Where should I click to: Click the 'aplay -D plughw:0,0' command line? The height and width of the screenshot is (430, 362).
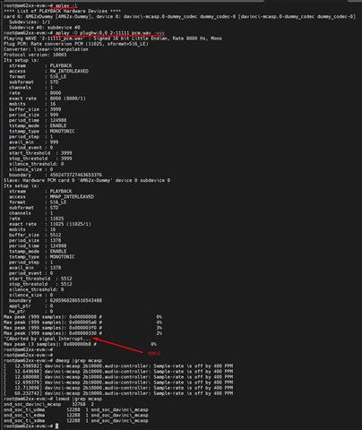pyautogui.click(x=110, y=33)
